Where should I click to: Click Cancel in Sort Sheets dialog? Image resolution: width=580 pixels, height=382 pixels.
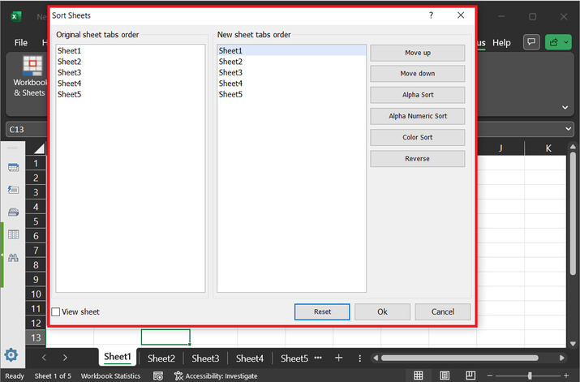pyautogui.click(x=443, y=311)
